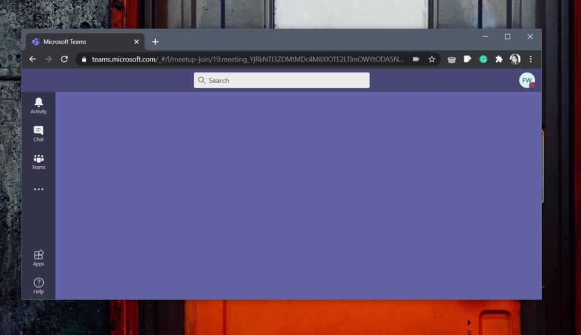The width and height of the screenshot is (581, 335).
Task: Toggle bookmark with the star icon
Action: point(432,59)
